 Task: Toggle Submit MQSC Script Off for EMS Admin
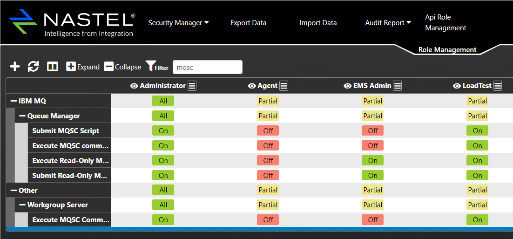(x=372, y=131)
